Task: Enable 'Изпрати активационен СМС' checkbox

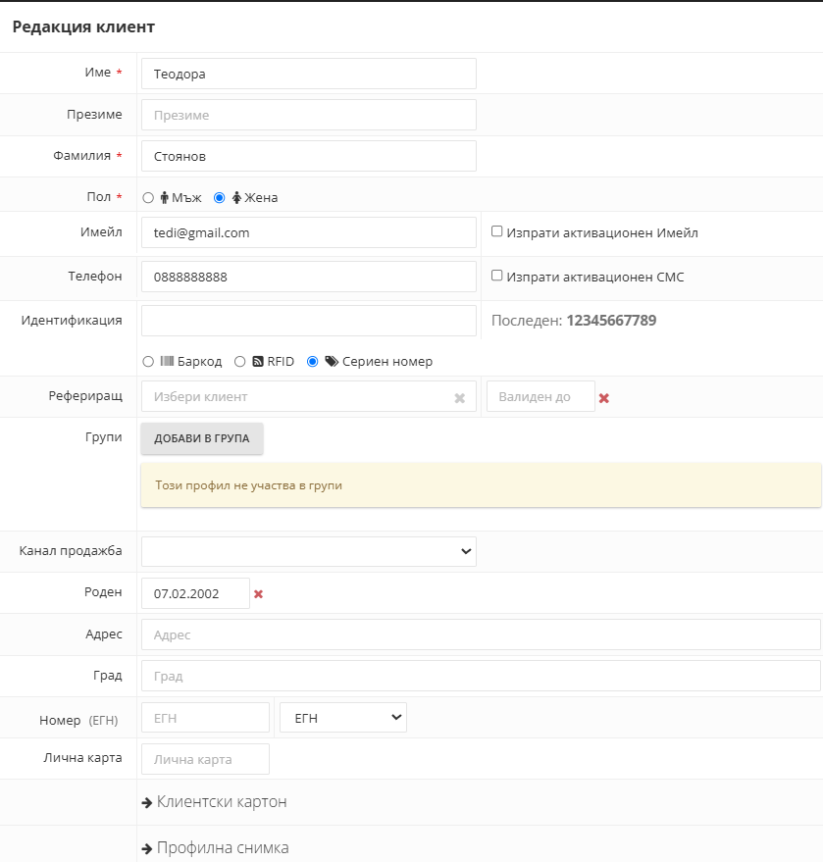Action: click(x=497, y=276)
